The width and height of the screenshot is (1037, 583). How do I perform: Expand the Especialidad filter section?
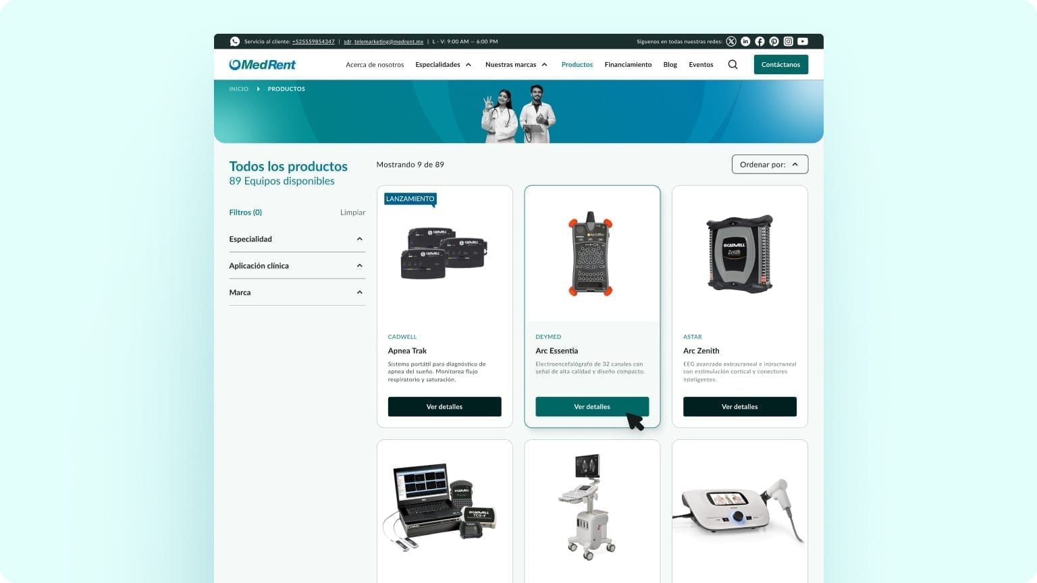click(x=297, y=239)
